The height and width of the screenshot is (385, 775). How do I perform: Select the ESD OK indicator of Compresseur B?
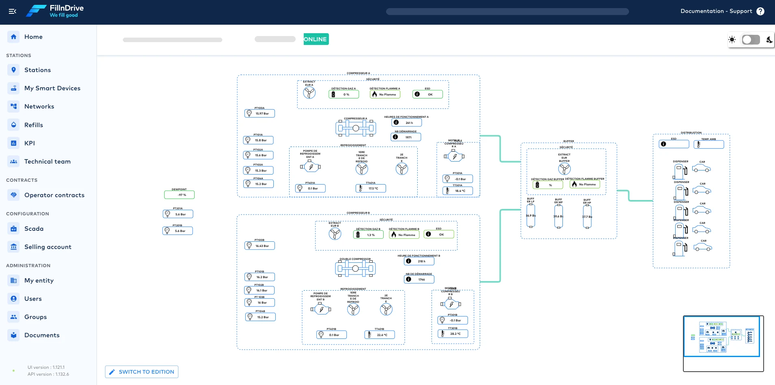(439, 234)
